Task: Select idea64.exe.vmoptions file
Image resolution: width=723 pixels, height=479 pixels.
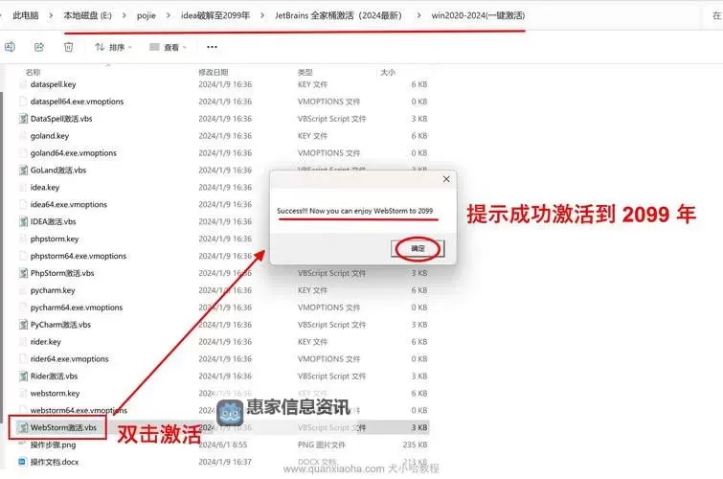Action: point(69,204)
